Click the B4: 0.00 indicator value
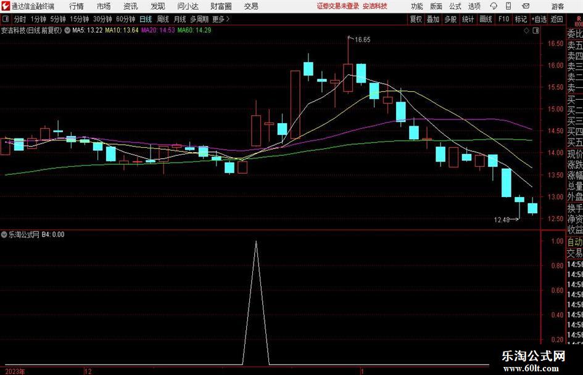583x375 pixels. tap(53, 235)
